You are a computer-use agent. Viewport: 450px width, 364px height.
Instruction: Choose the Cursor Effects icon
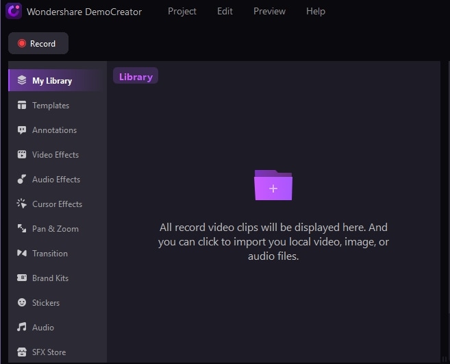(x=22, y=204)
